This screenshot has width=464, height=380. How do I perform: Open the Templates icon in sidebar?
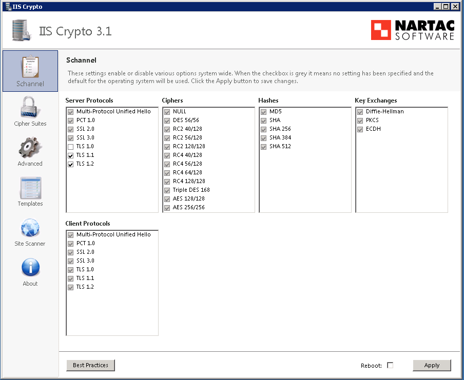30,188
